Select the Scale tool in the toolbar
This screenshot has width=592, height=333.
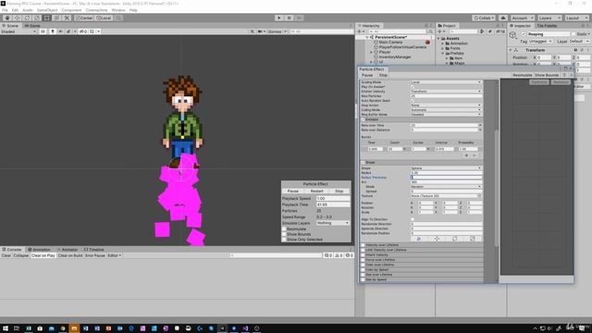pos(37,18)
